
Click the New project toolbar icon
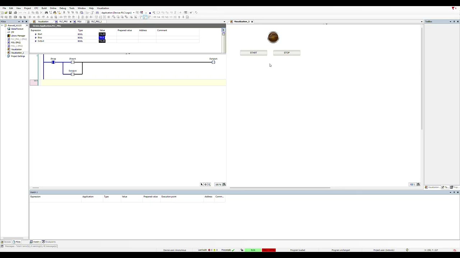2,13
